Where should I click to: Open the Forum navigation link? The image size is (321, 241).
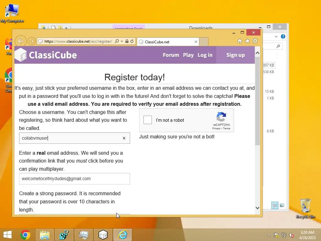[x=171, y=55]
